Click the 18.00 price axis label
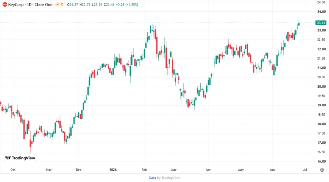The width and height of the screenshot is (329, 182). point(321,124)
